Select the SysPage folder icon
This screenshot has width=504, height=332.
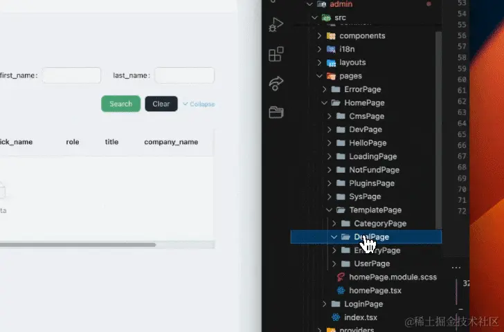(341, 196)
